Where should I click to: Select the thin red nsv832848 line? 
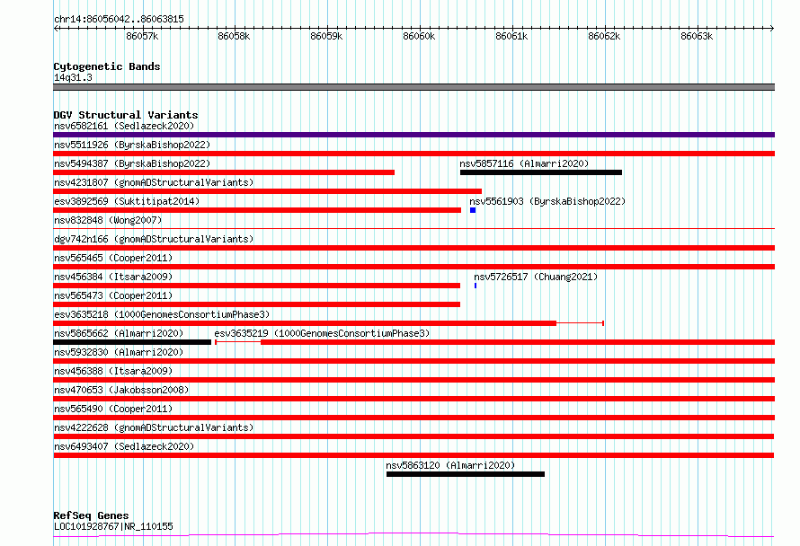pyautogui.click(x=413, y=228)
